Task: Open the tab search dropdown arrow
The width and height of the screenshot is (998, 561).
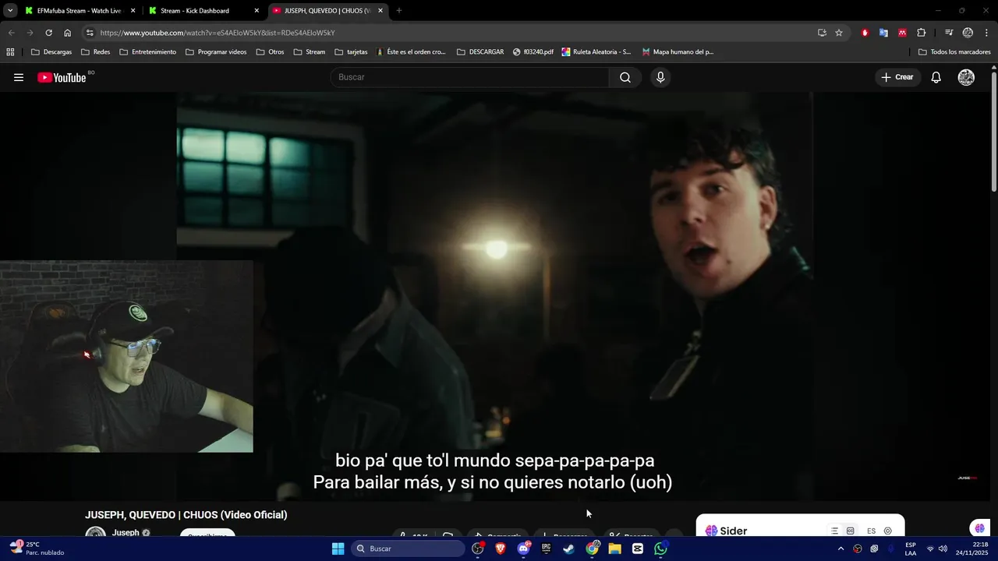Action: point(10,11)
